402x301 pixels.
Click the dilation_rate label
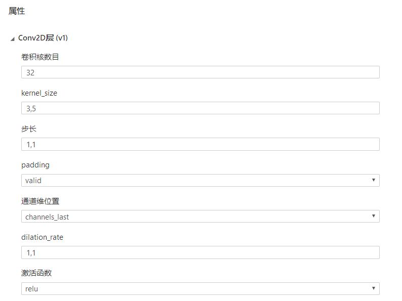coord(42,237)
